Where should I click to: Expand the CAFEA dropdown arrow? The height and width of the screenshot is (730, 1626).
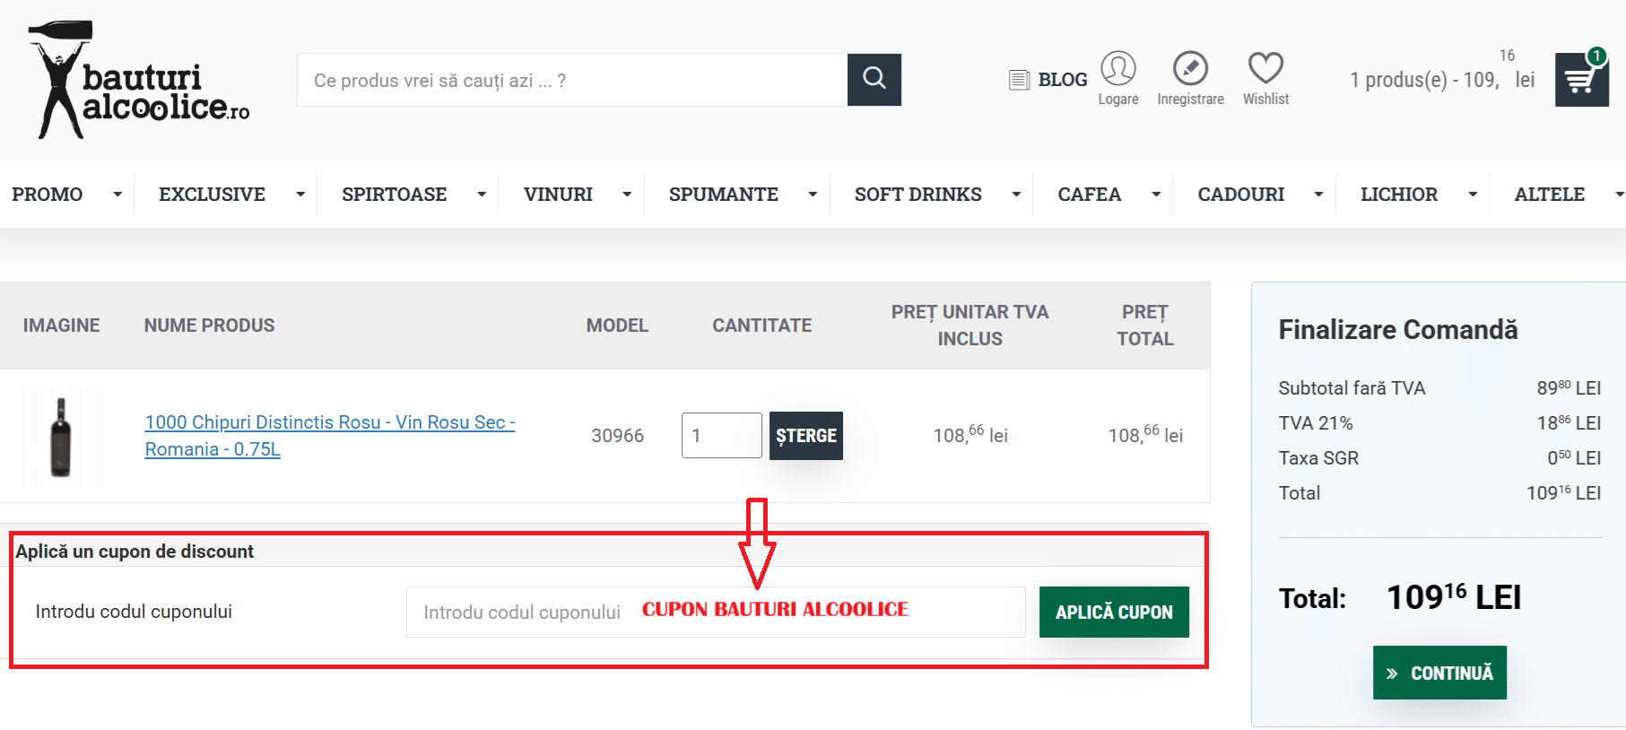click(1156, 195)
